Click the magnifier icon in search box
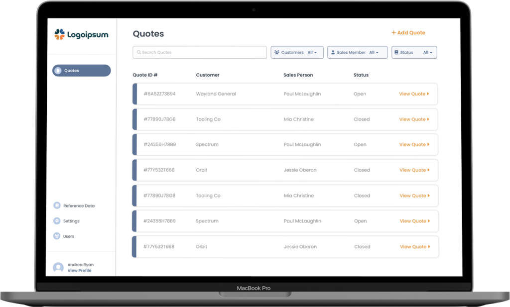The height and width of the screenshot is (307, 510). (139, 52)
